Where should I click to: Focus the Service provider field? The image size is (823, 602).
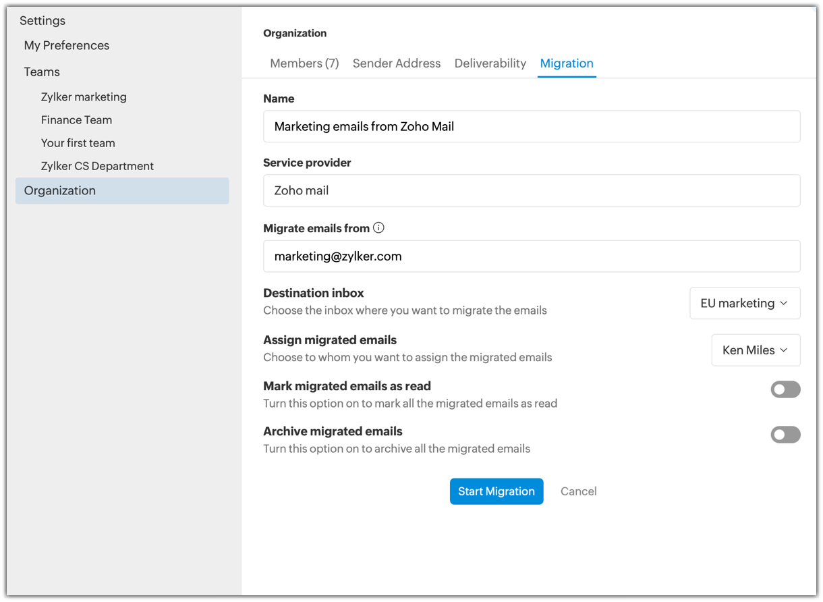point(532,191)
